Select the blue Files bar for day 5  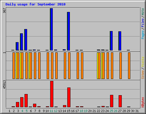pyautogui.click(x=26, y=40)
